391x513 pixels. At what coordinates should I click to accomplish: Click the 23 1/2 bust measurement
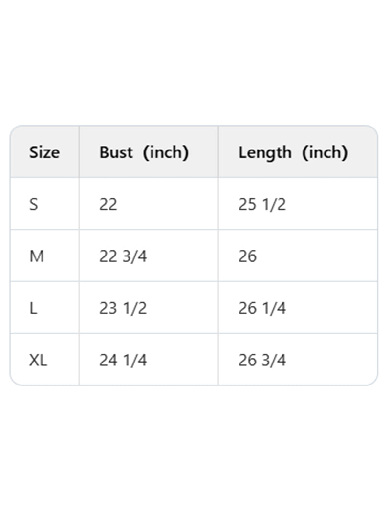coord(123,308)
